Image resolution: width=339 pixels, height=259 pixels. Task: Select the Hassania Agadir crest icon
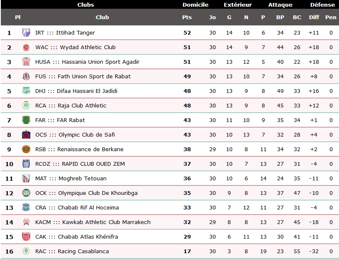pyautogui.click(x=26, y=62)
